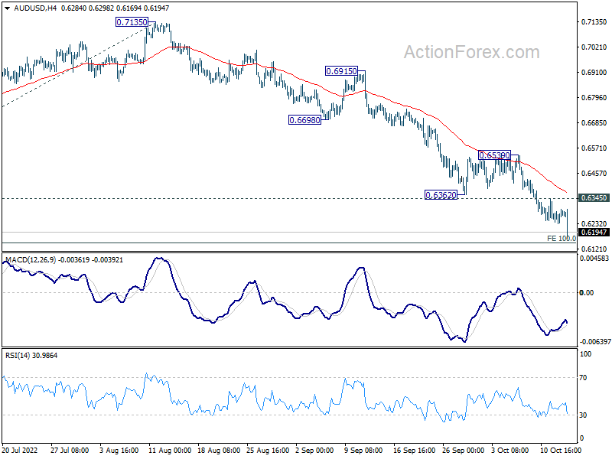Viewport: 612px width, 459px height.
Task: Click the RSI 30 level value
Action: tap(583, 415)
